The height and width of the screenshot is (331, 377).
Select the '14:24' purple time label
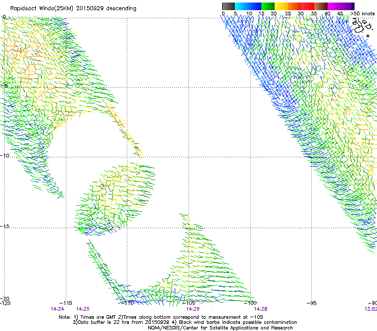click(x=58, y=309)
